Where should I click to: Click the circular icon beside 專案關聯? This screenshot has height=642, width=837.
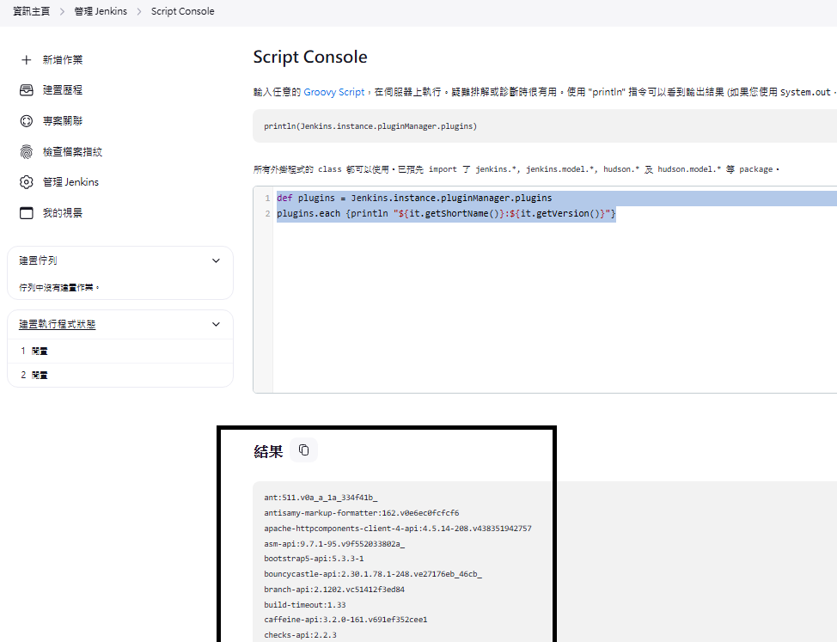(x=26, y=121)
